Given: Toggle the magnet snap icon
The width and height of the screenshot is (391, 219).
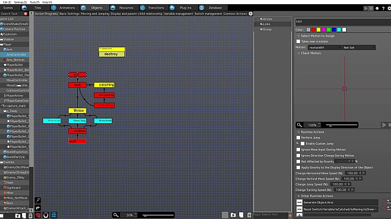Looking at the screenshot, I should [45, 215].
